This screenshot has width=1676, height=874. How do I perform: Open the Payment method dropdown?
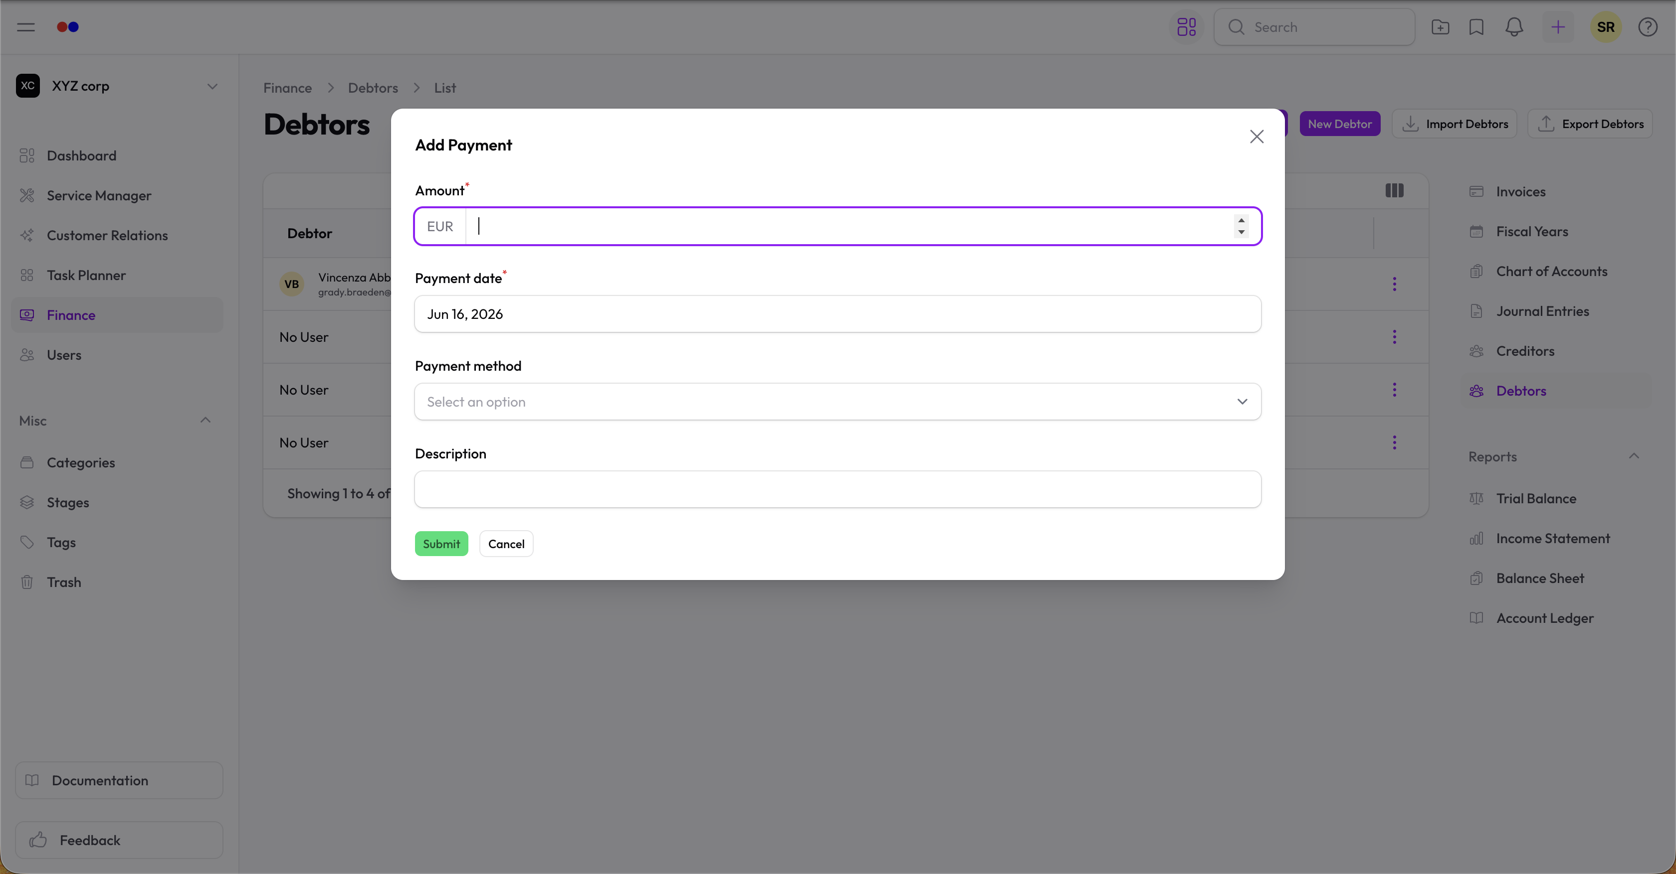click(838, 402)
